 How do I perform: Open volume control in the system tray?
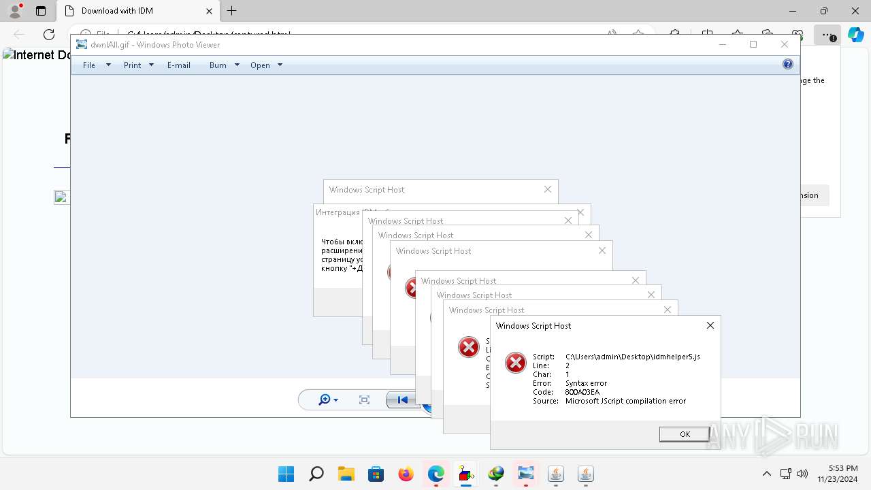(802, 474)
